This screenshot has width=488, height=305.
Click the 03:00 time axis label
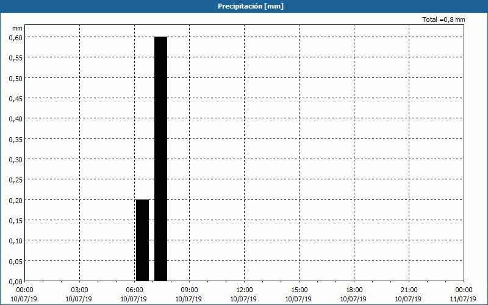coord(80,290)
